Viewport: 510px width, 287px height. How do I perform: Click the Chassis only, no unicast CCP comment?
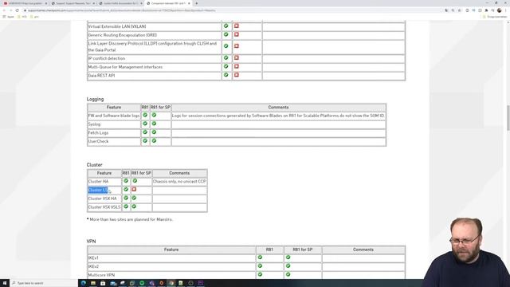[179, 182]
